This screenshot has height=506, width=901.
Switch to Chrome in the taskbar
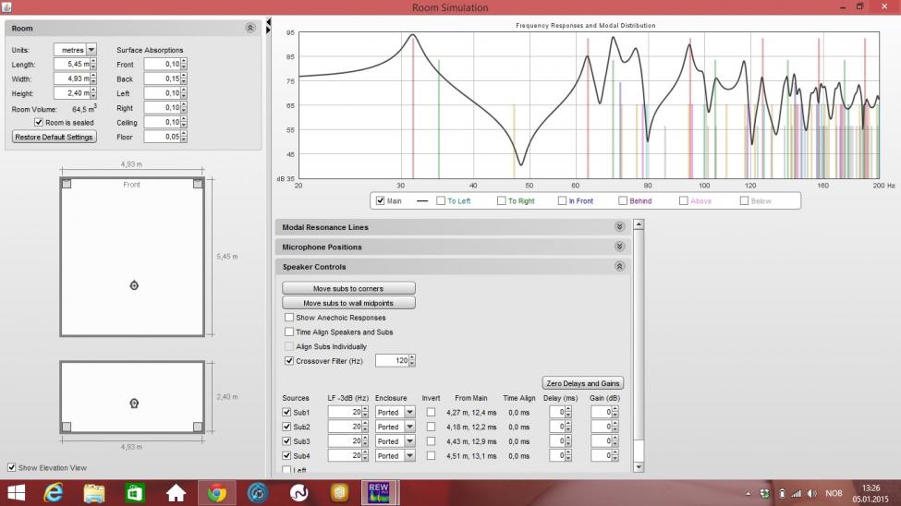pyautogui.click(x=216, y=493)
